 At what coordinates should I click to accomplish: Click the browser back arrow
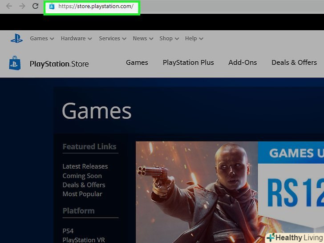click(x=9, y=6)
